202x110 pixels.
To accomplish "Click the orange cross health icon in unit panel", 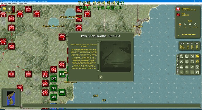I will pos(180,24).
